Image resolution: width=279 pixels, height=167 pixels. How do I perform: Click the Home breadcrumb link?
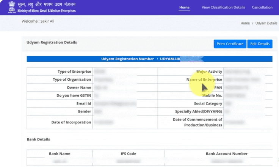245,23
